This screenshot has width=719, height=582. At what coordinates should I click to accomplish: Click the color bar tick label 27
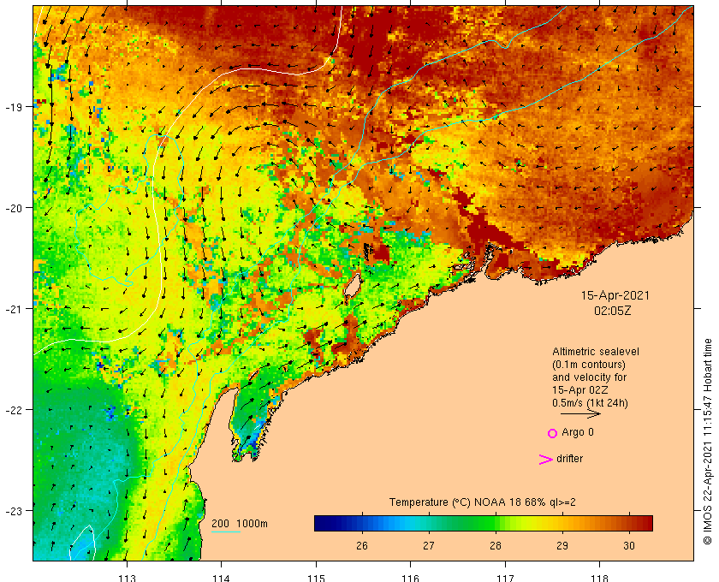coord(428,546)
